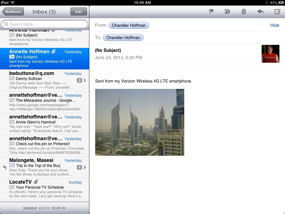The height and width of the screenshot is (214, 285).
Task: Open the Check out this pin on Pinterest email
Action: pyautogui.click(x=46, y=145)
